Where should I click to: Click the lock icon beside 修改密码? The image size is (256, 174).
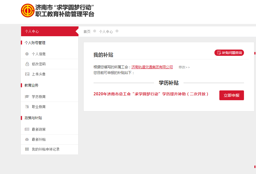[x=27, y=64]
